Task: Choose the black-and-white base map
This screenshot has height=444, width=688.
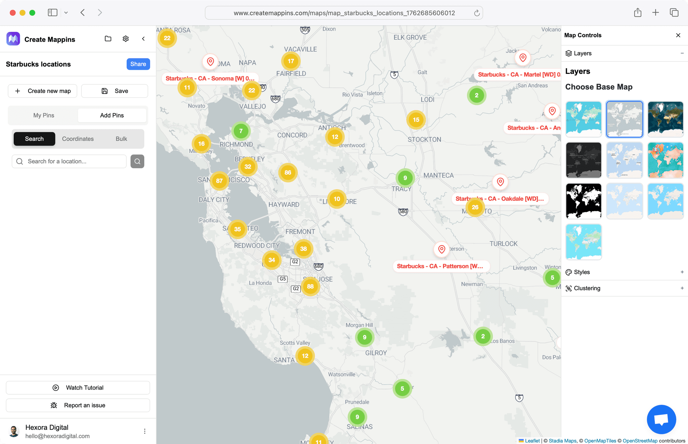Action: (x=584, y=201)
